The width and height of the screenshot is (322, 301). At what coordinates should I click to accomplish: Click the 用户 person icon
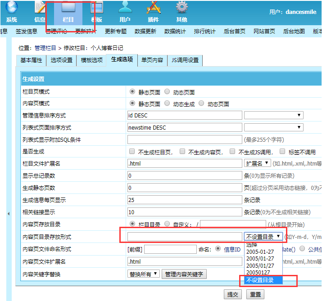coord(125,8)
